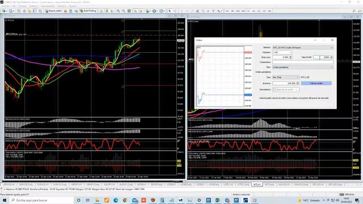
Task: Adjust the 'al precio' spinner arrows
Action: click(298, 83)
